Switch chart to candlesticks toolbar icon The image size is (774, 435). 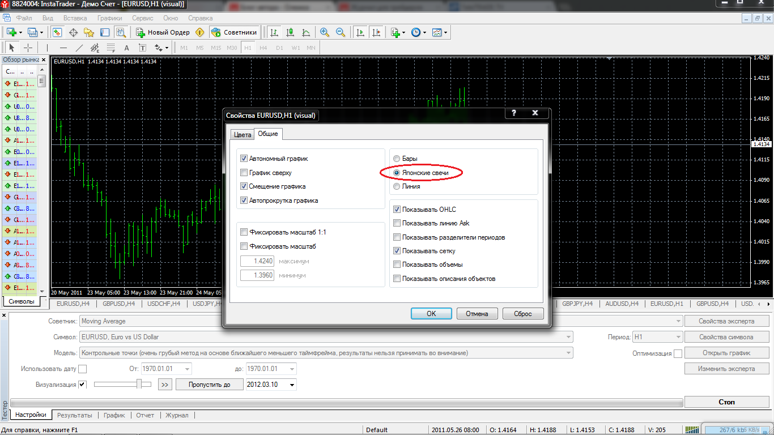coord(290,32)
